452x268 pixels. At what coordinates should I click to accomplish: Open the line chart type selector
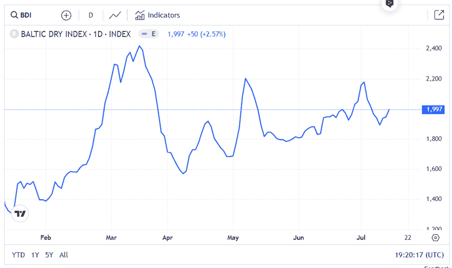[x=115, y=15]
